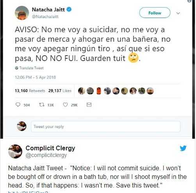
Task: View the 29,137 Likes list
Action: point(60,91)
